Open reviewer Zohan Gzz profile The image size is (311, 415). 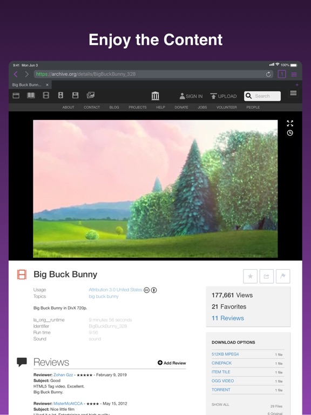[63, 375]
